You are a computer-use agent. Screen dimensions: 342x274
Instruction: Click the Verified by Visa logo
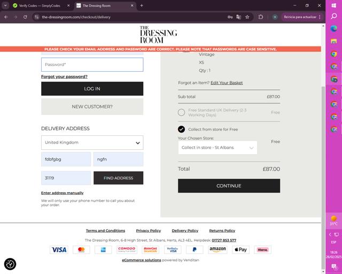173,249
